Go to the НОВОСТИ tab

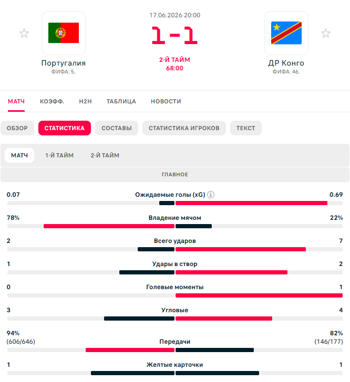point(166,101)
